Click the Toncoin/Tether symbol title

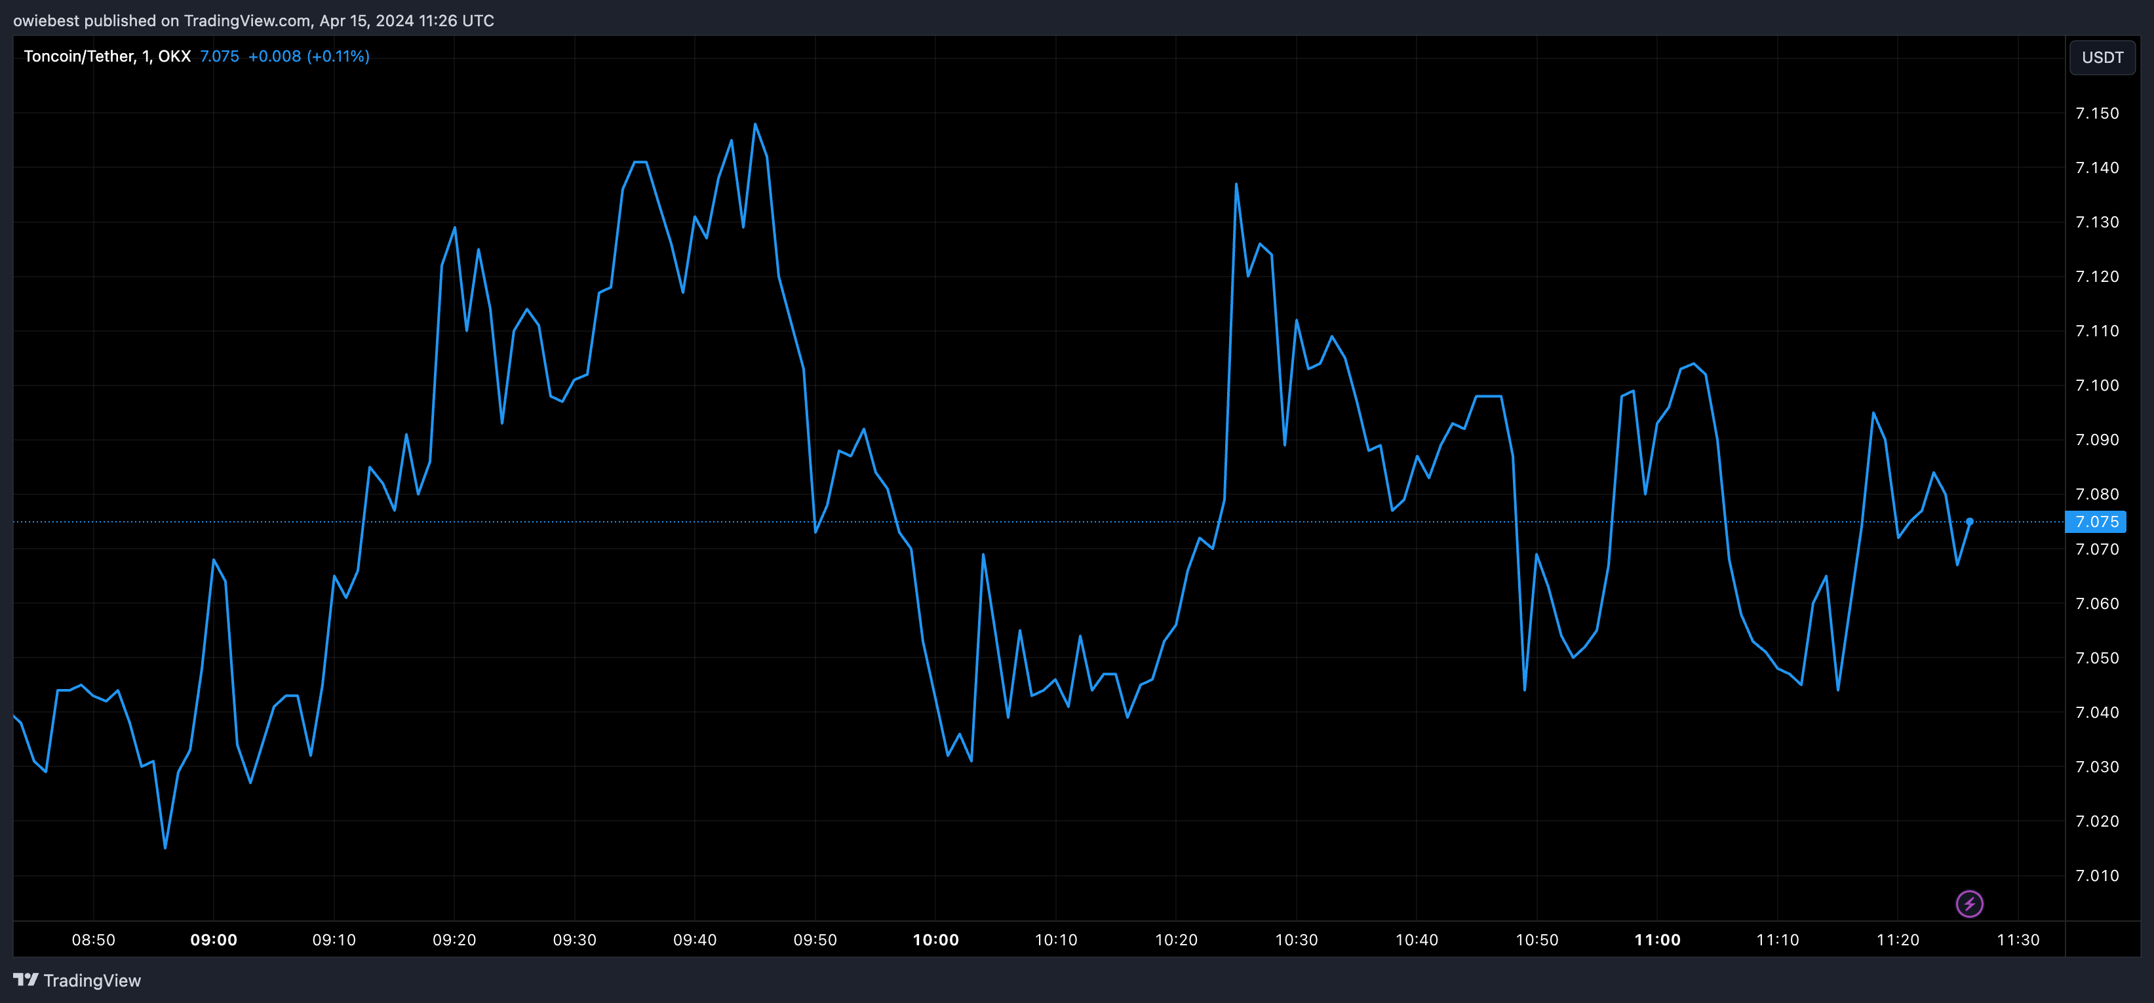point(79,56)
